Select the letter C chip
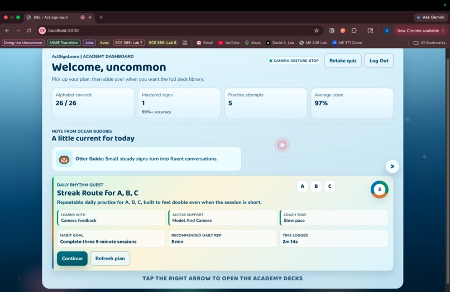 (330, 186)
